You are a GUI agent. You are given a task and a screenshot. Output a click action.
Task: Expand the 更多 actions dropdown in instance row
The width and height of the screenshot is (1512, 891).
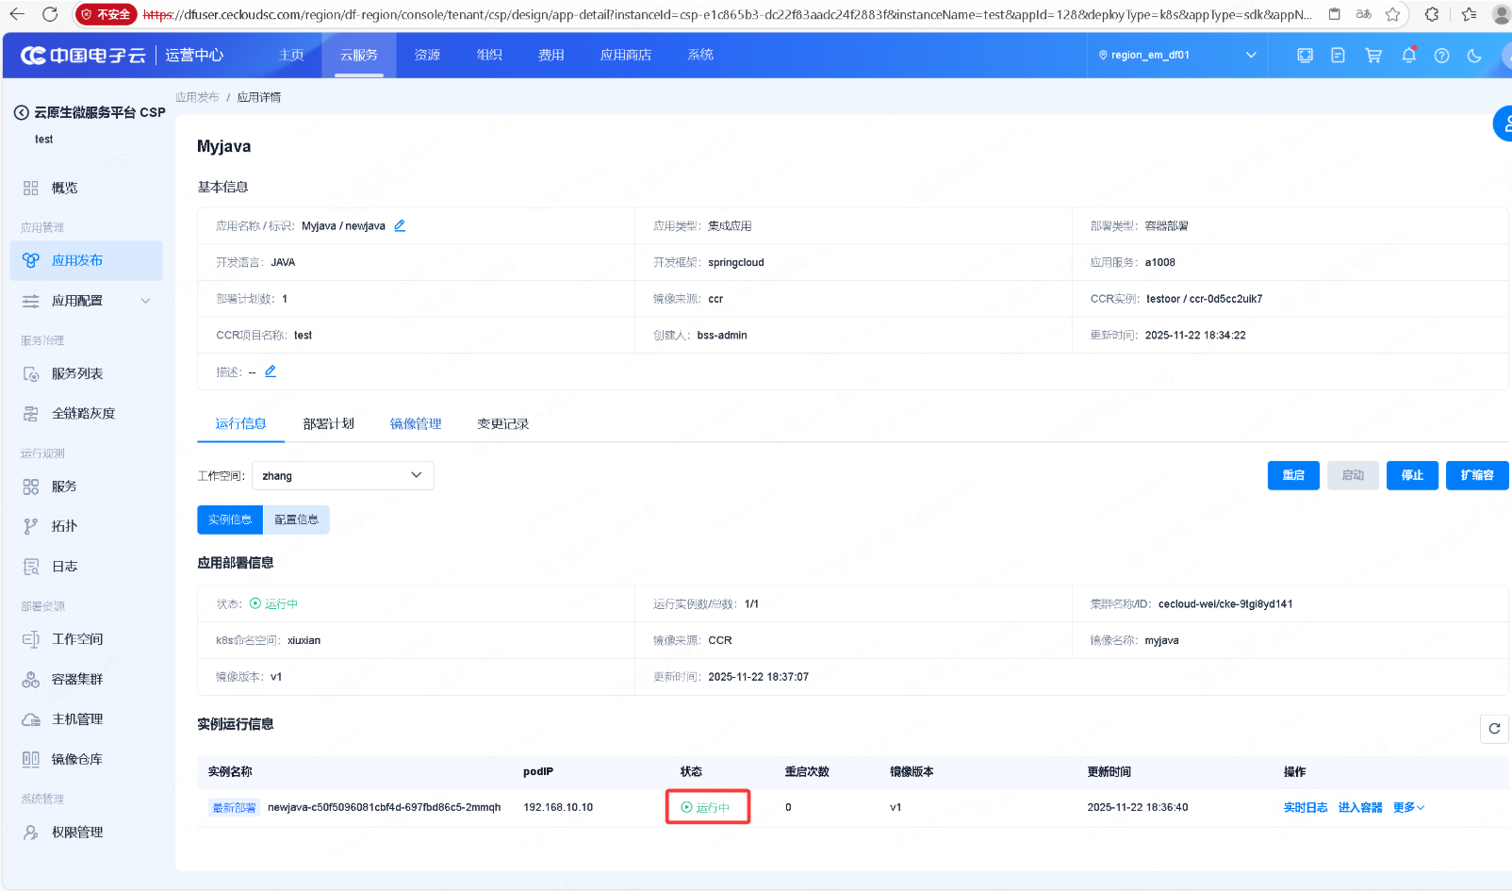[x=1408, y=808]
